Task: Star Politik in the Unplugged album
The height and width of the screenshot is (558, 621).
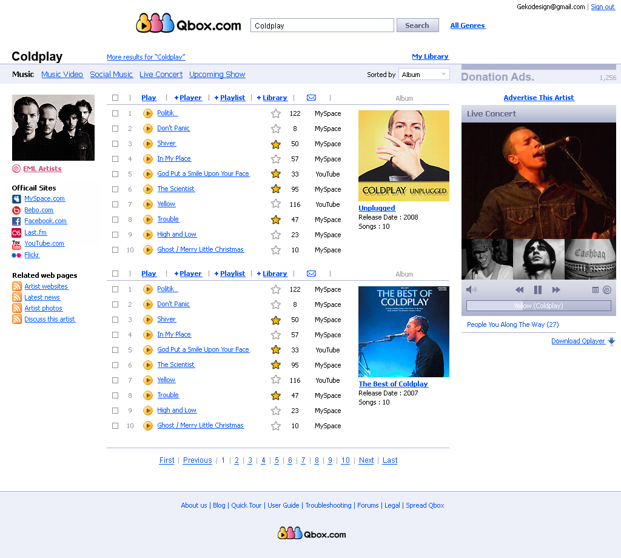Action: point(276,113)
